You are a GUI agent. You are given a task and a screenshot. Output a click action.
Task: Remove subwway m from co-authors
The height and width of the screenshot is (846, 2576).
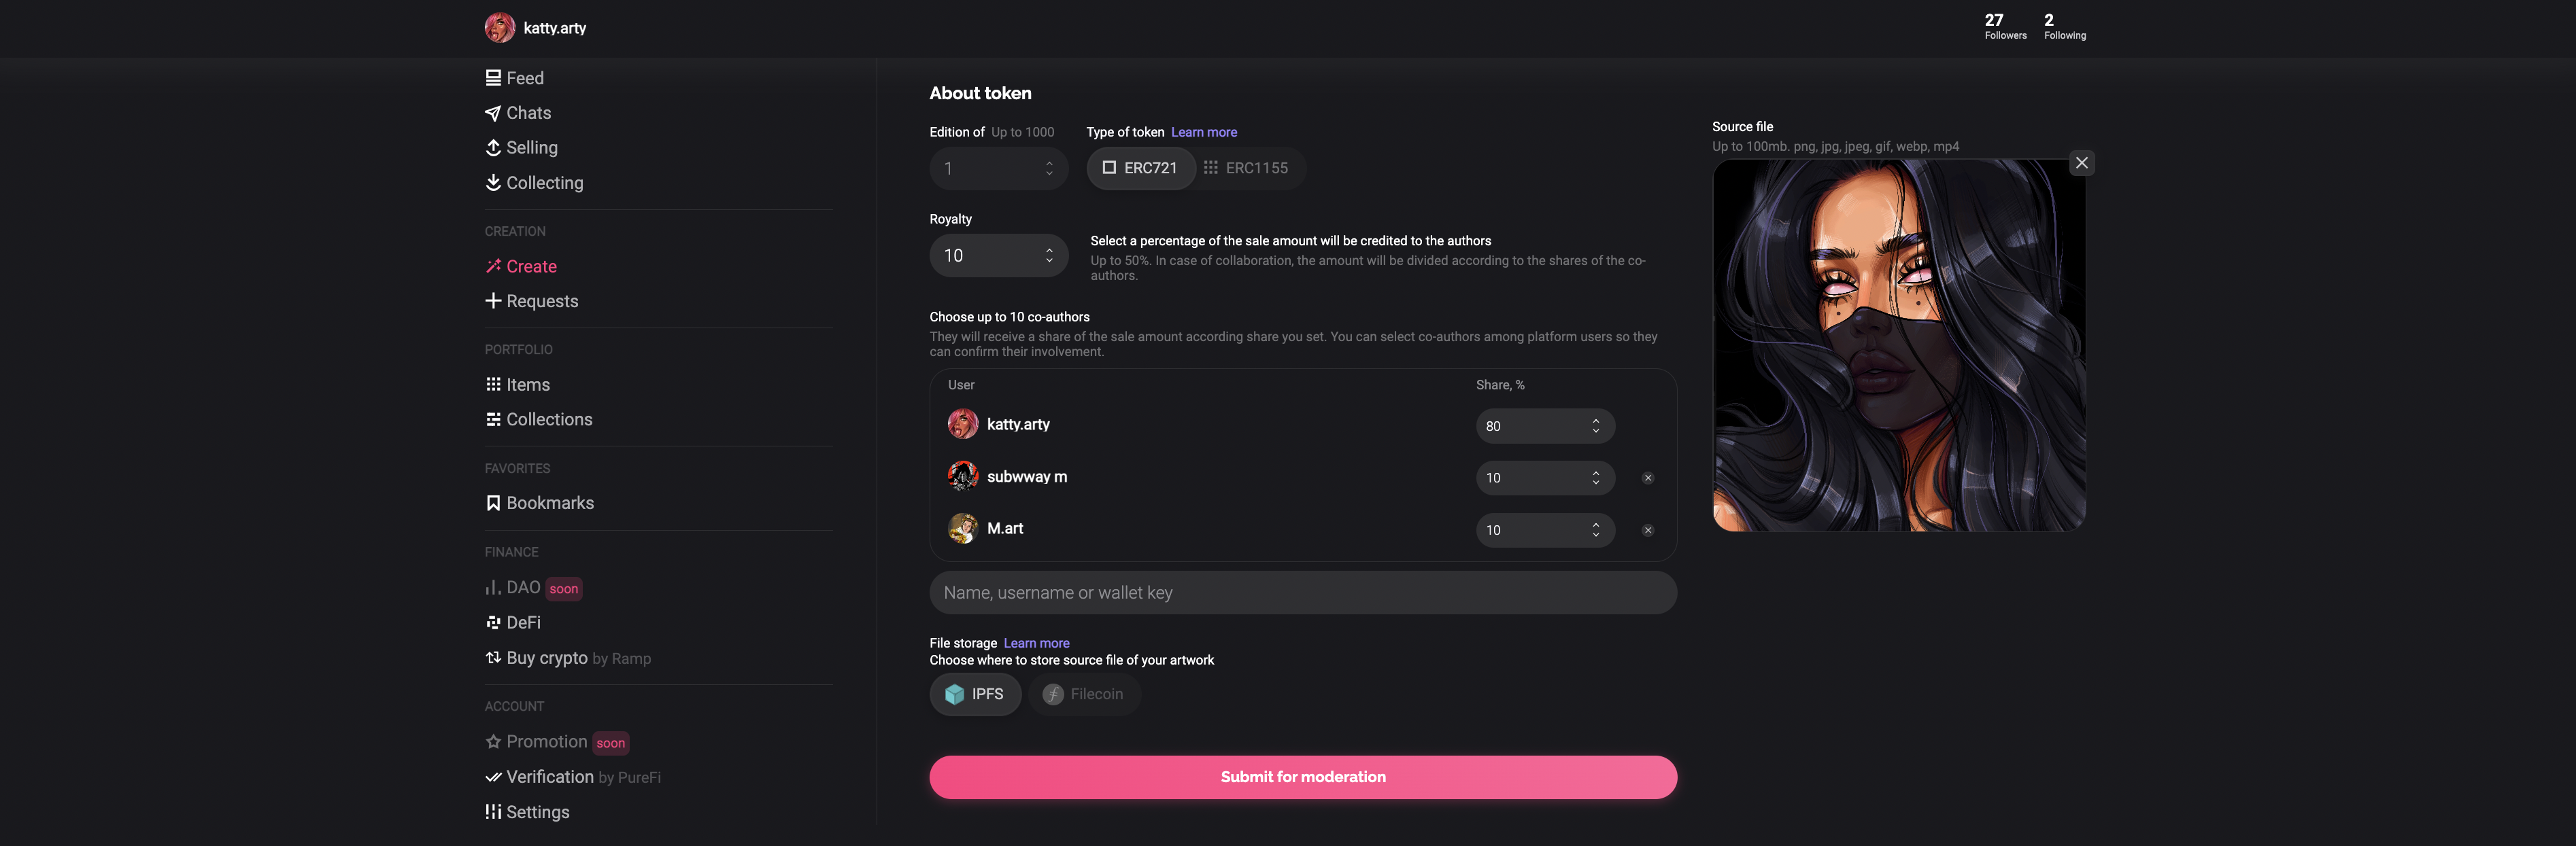pyautogui.click(x=1648, y=478)
